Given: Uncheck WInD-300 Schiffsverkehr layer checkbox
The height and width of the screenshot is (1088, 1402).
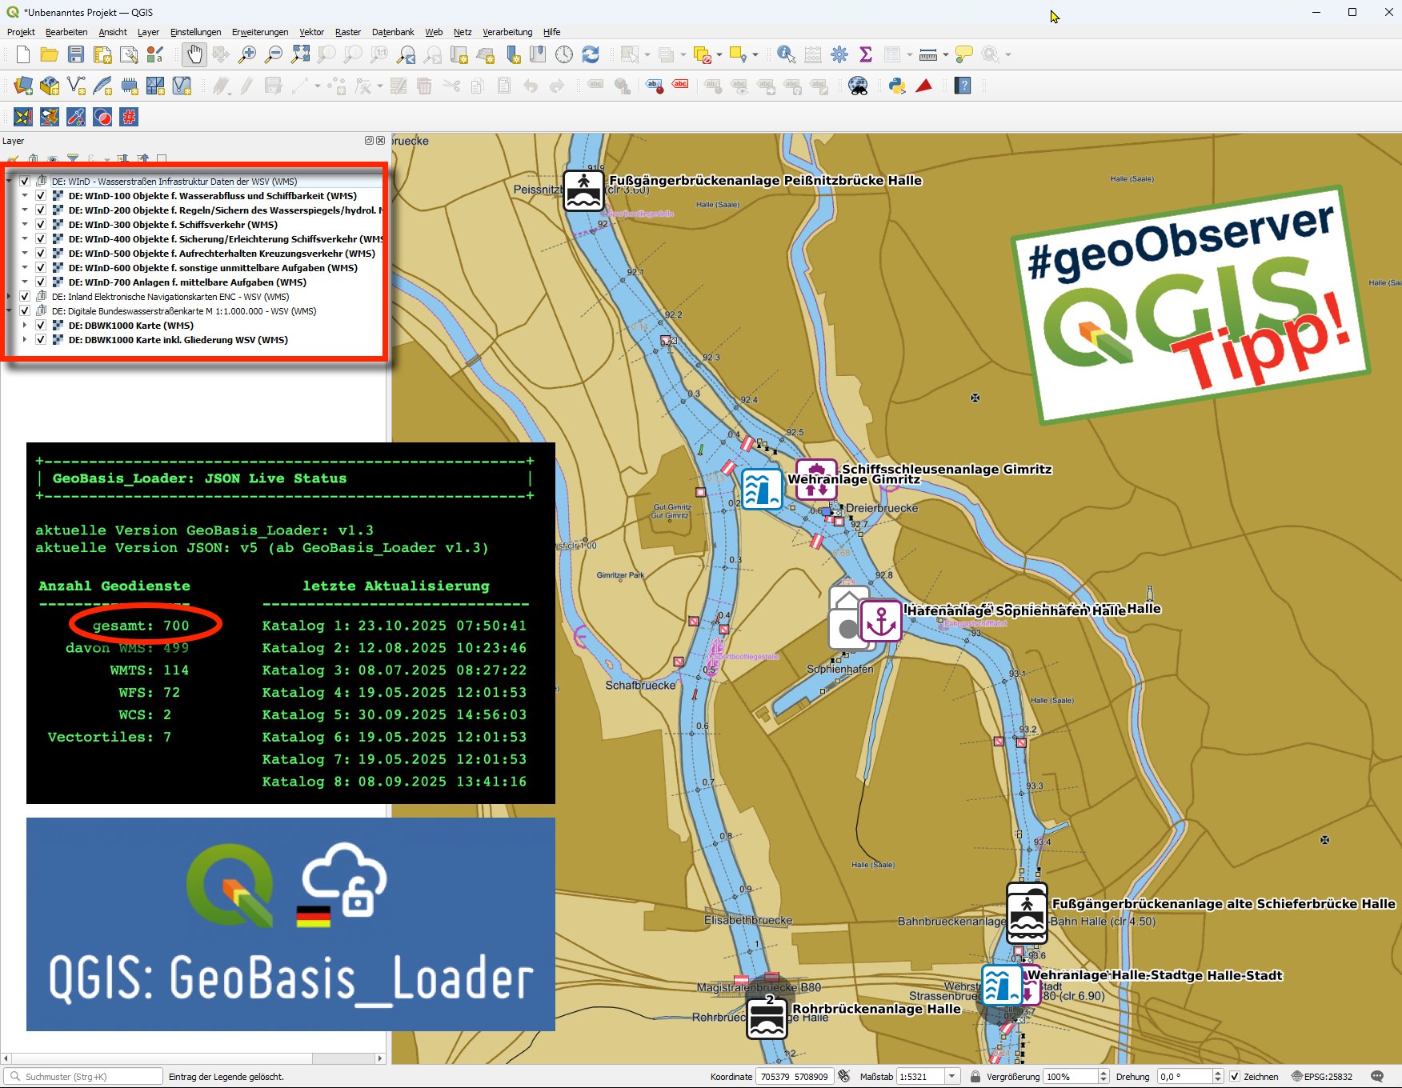Looking at the screenshot, I should point(41,225).
